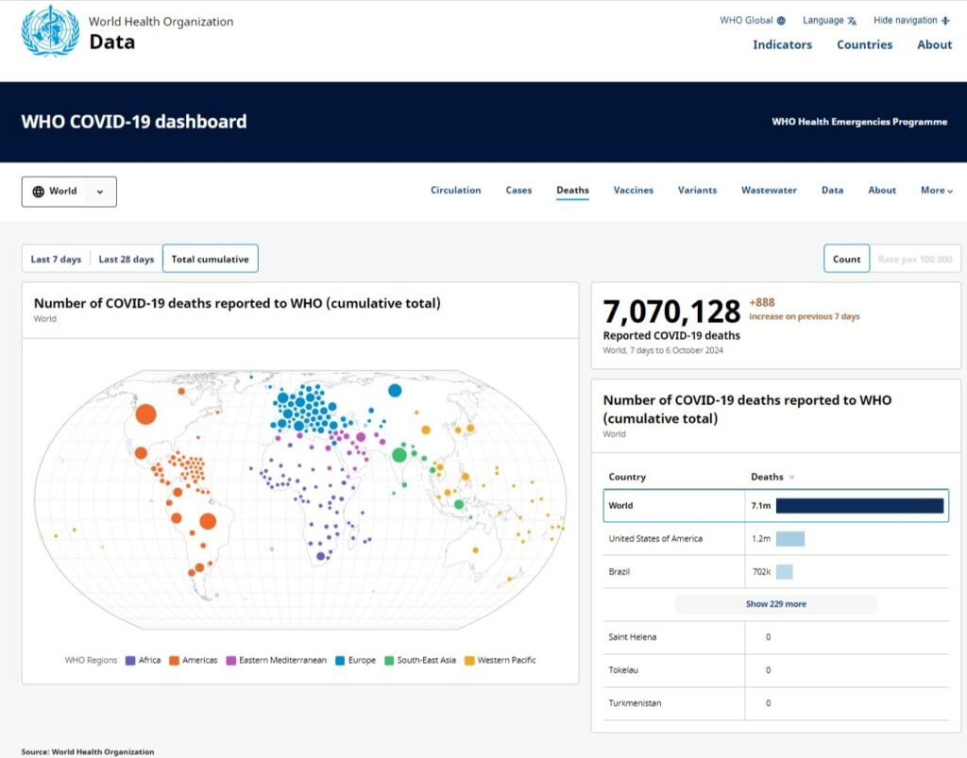967x758 pixels.
Task: Click the plus icon beside Hide navigation
Action: click(x=945, y=21)
